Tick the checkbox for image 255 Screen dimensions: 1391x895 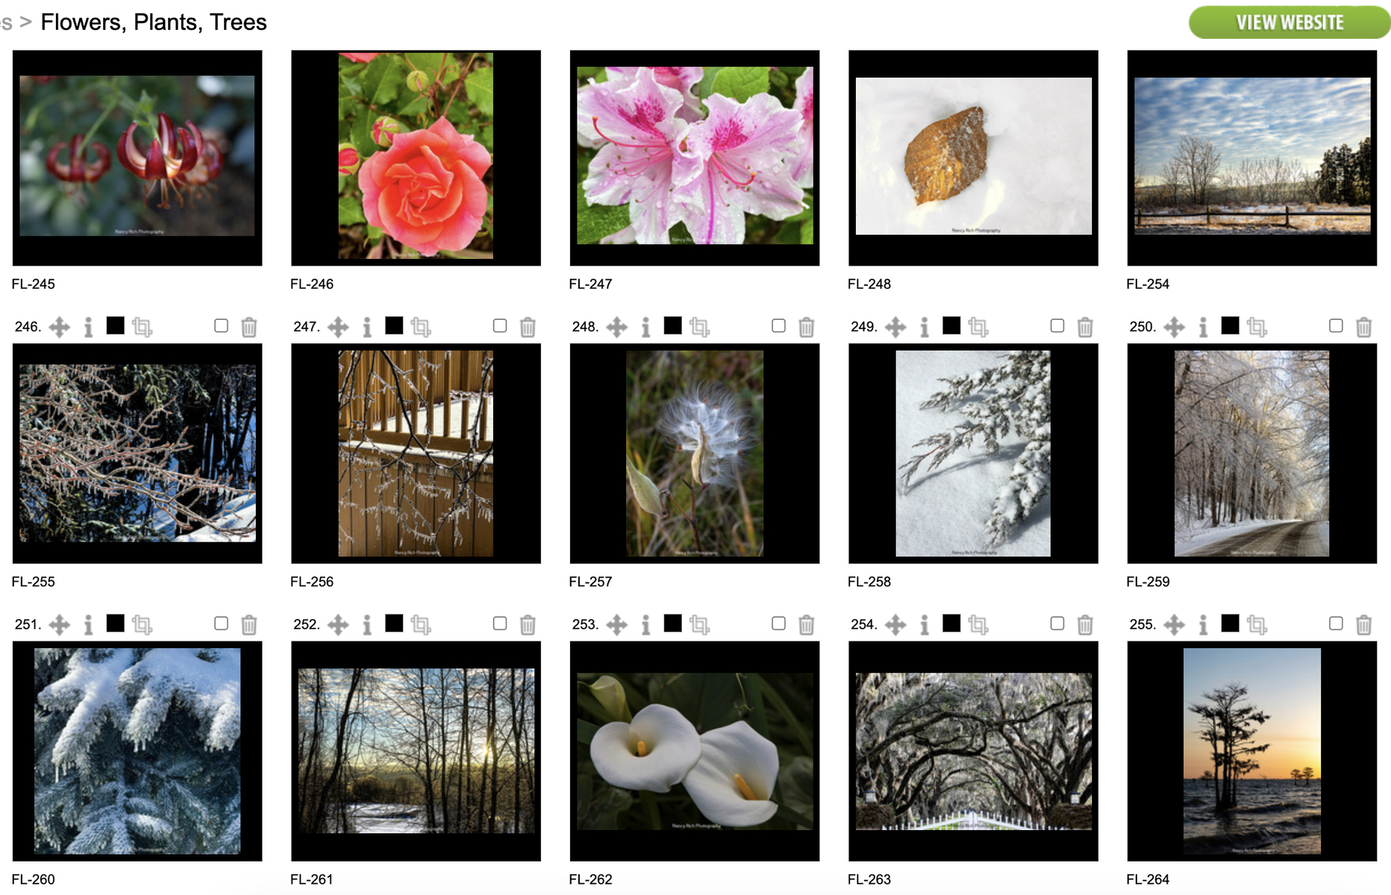tap(1336, 623)
